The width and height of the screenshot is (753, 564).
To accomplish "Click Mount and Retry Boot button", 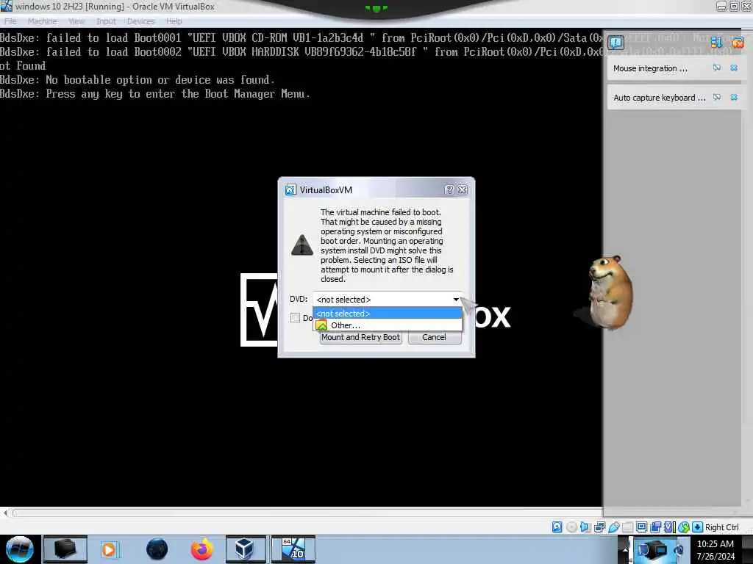I will [360, 337].
